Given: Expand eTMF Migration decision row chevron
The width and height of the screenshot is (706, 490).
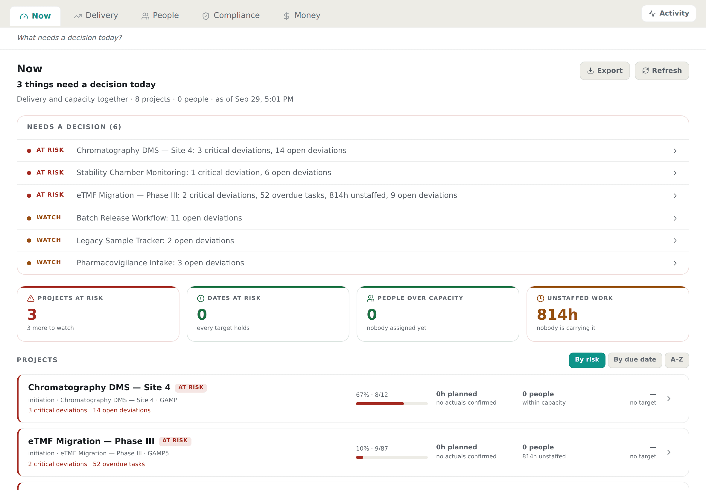Looking at the screenshot, I should (x=675, y=196).
